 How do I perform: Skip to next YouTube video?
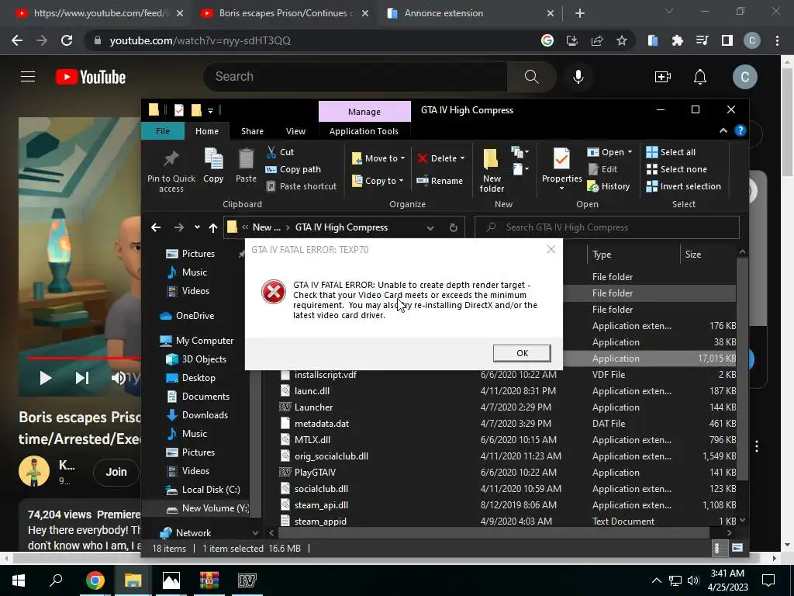pyautogui.click(x=82, y=378)
